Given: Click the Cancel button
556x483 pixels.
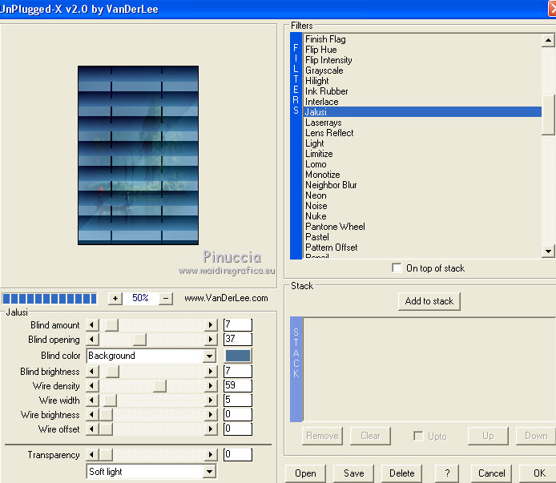Looking at the screenshot, I should [491, 473].
